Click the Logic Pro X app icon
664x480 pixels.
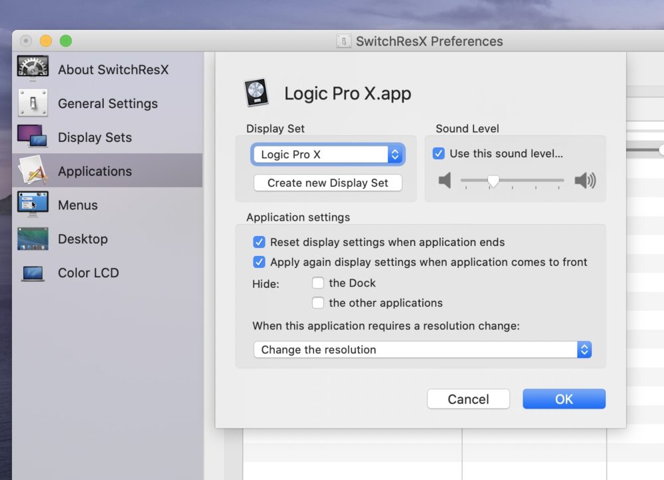pos(256,92)
